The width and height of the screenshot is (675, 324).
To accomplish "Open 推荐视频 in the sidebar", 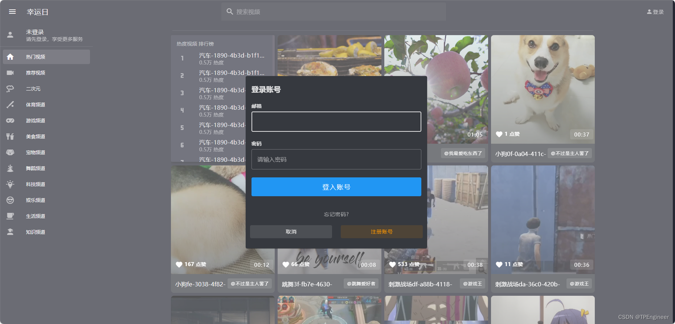I will [x=46, y=73].
